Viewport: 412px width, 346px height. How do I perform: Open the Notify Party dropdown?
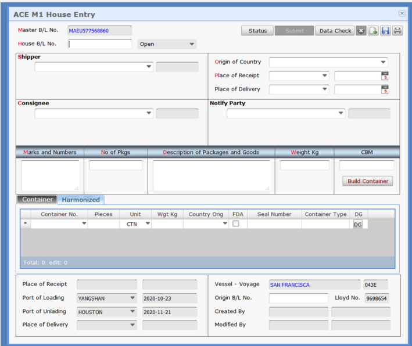tap(341, 114)
